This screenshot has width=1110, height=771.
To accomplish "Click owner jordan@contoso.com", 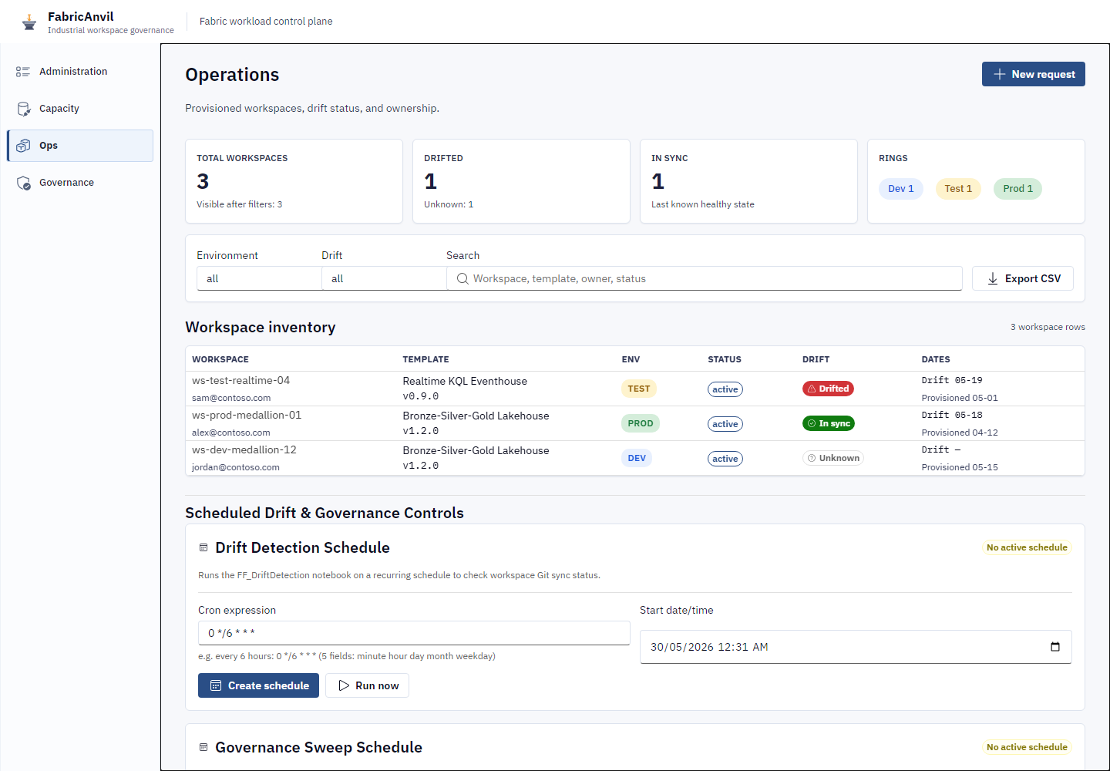I will coord(236,467).
